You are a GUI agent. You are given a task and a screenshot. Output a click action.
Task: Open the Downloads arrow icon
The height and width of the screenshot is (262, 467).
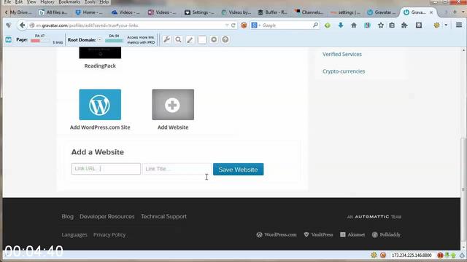pyautogui.click(x=341, y=25)
